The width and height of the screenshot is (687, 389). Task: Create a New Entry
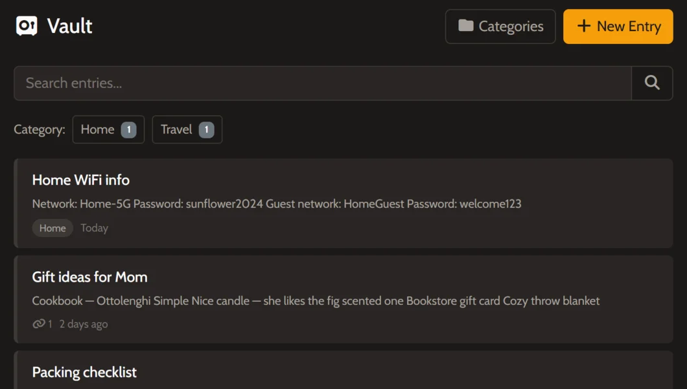[618, 27]
